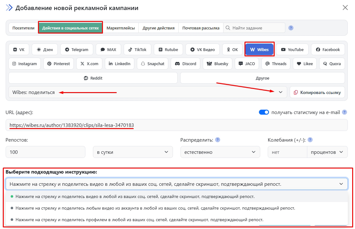
Task: Click the help icon beside Распределить label
Action: click(218, 140)
